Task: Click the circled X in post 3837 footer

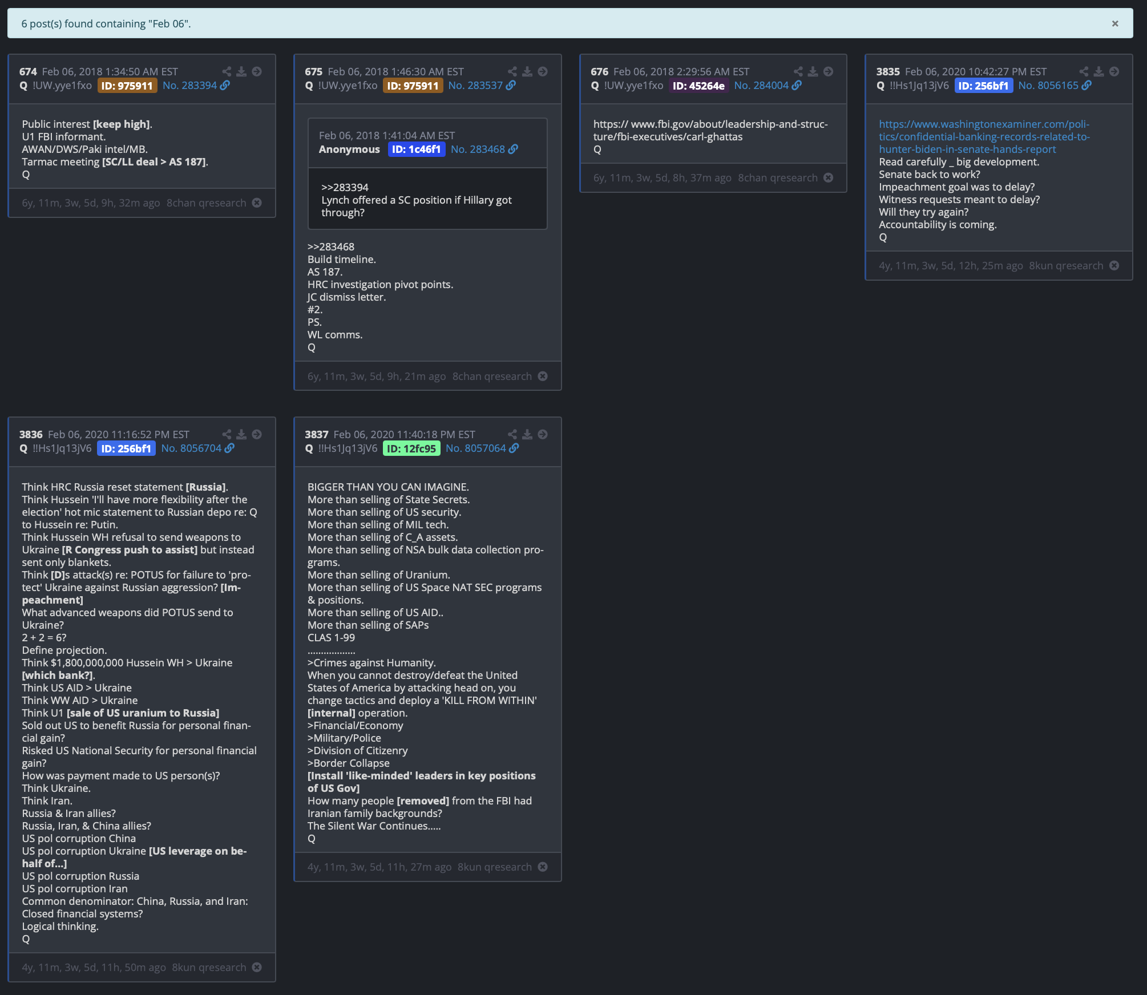Action: (x=543, y=867)
